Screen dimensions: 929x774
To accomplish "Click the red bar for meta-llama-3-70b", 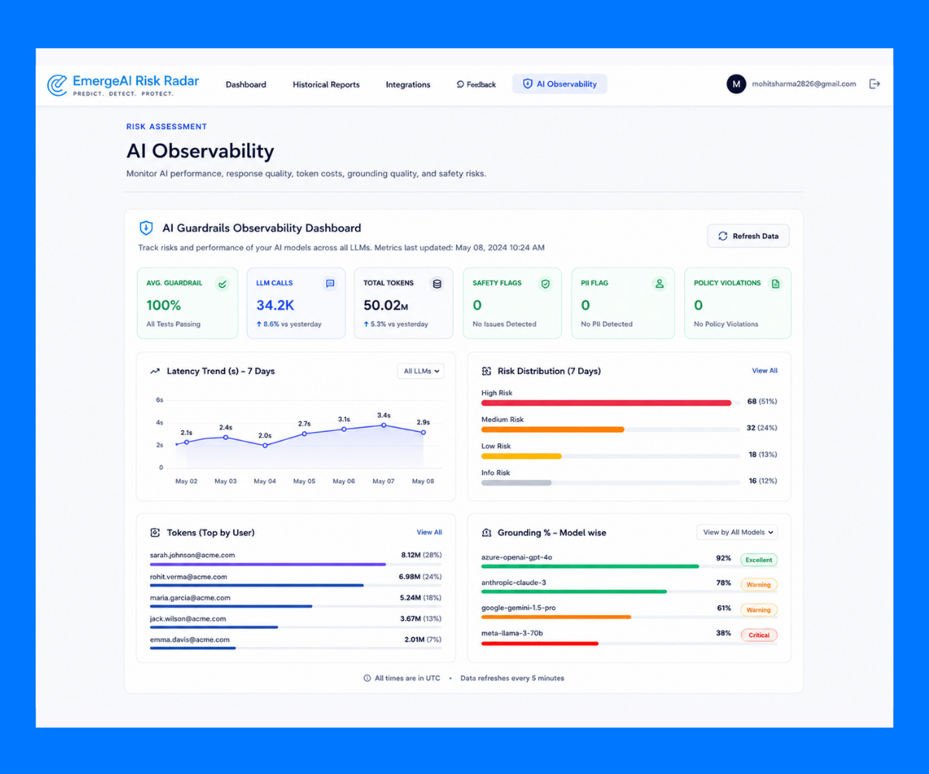I will tap(540, 643).
